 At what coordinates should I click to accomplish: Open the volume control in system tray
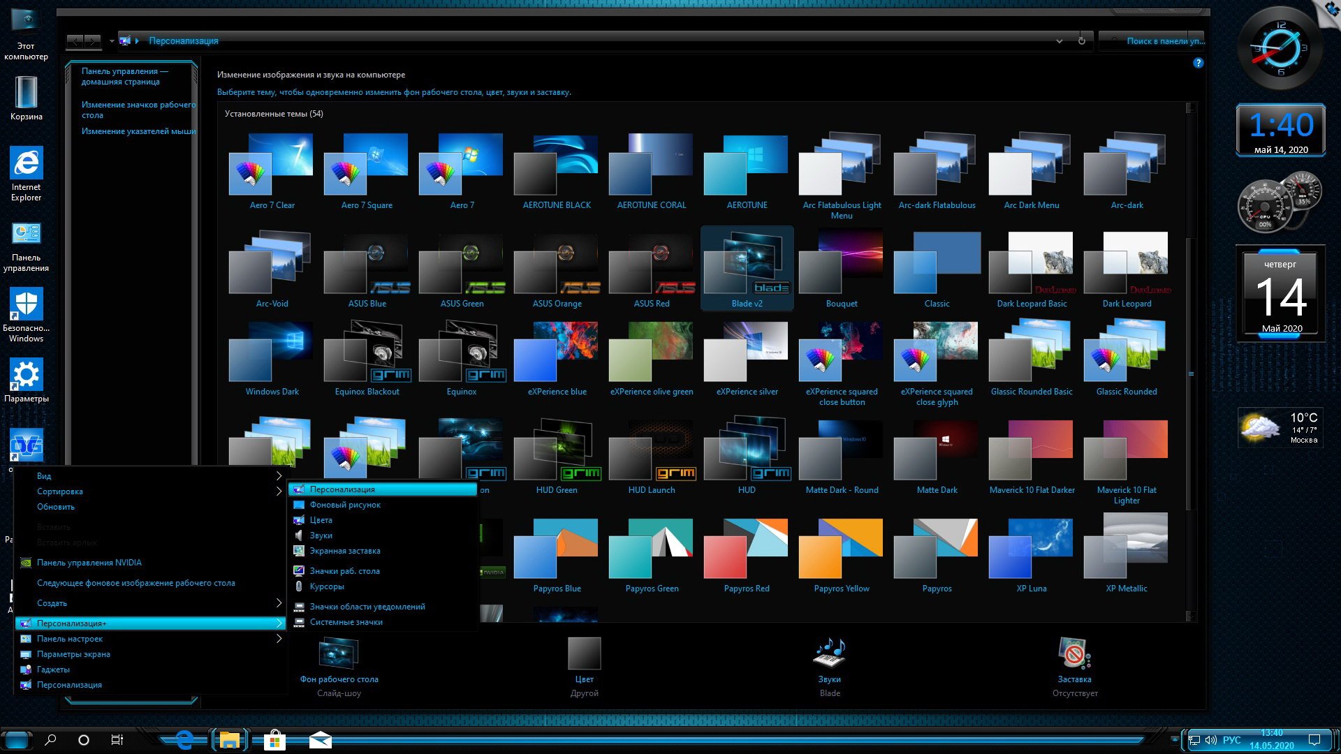tap(1211, 740)
